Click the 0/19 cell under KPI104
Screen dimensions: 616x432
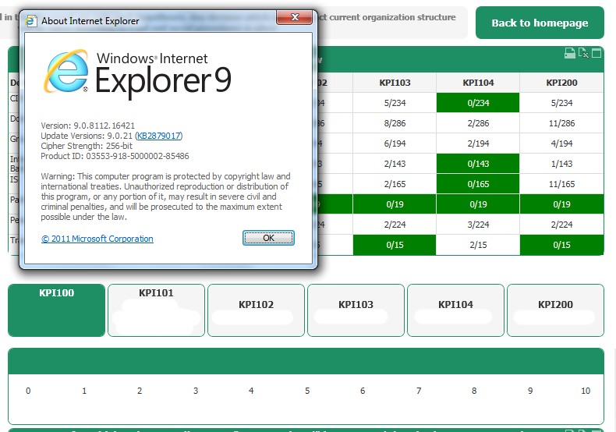(478, 204)
